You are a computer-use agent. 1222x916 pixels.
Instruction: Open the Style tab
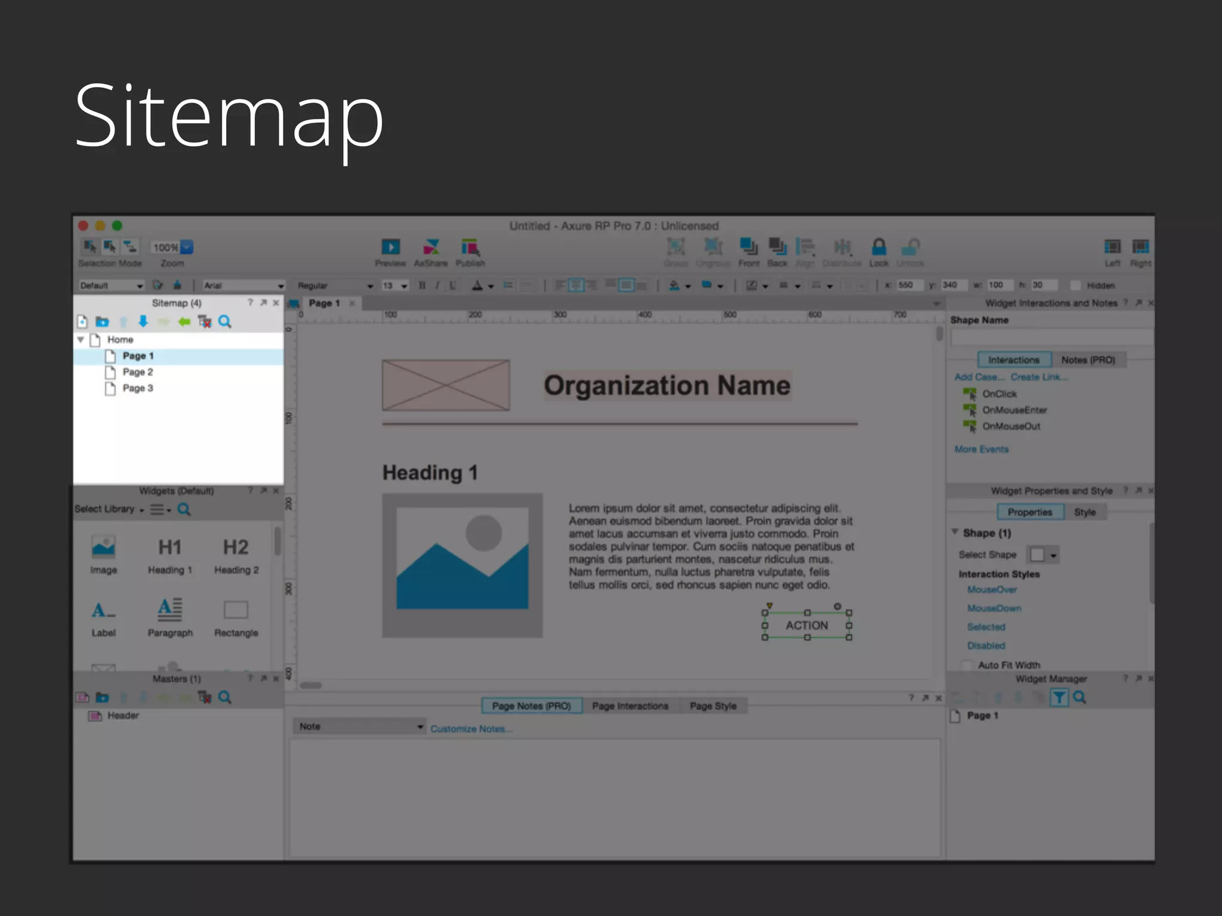tap(1085, 512)
